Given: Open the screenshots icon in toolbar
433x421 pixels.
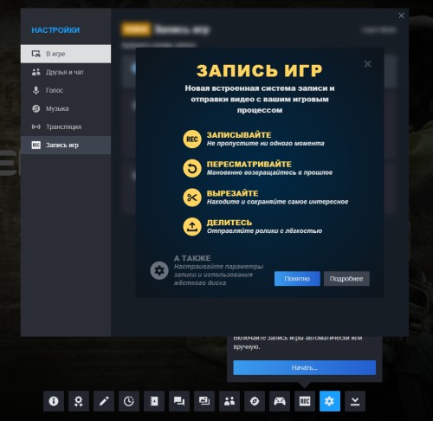Looking at the screenshot, I should pyautogui.click(x=204, y=401).
